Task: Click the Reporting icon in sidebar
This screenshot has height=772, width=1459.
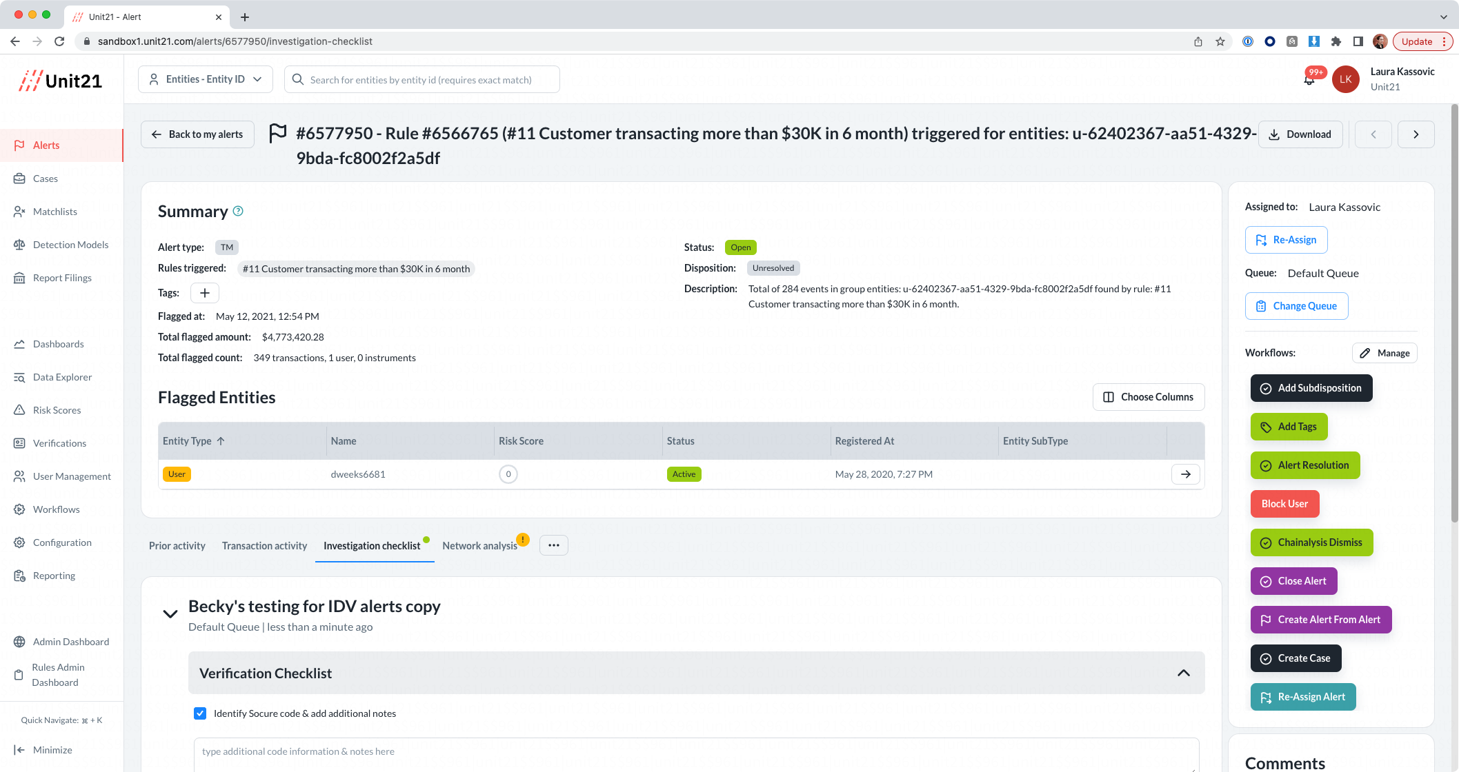Action: (19, 576)
